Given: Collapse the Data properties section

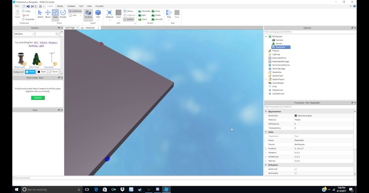Looking at the screenshot, I should coord(266,132).
